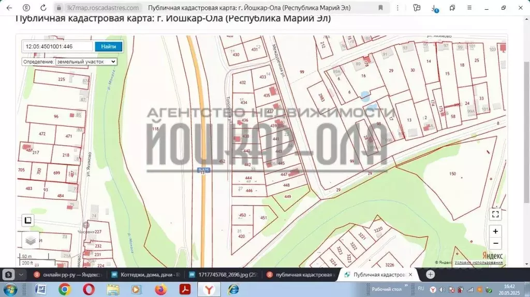Open the map layers selector
Viewport: 530px width, 297px height.
[x=31, y=241]
